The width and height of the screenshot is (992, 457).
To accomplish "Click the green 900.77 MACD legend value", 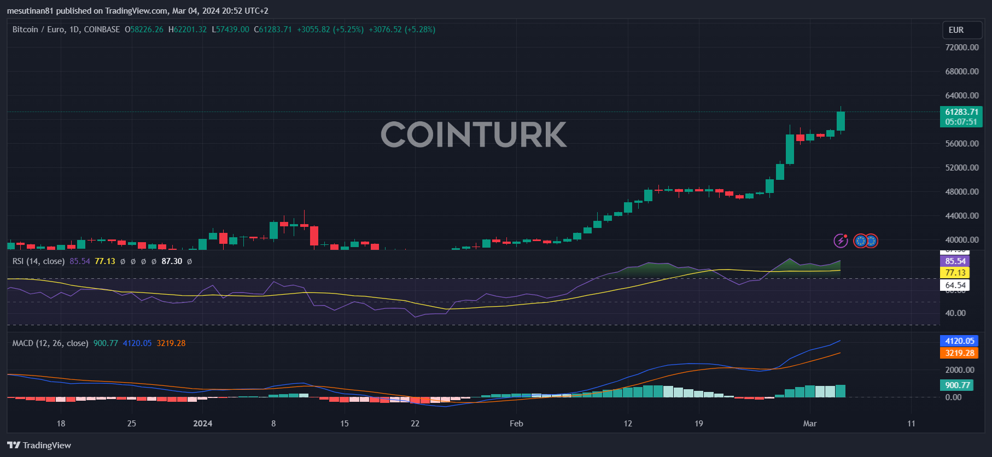I will [106, 343].
